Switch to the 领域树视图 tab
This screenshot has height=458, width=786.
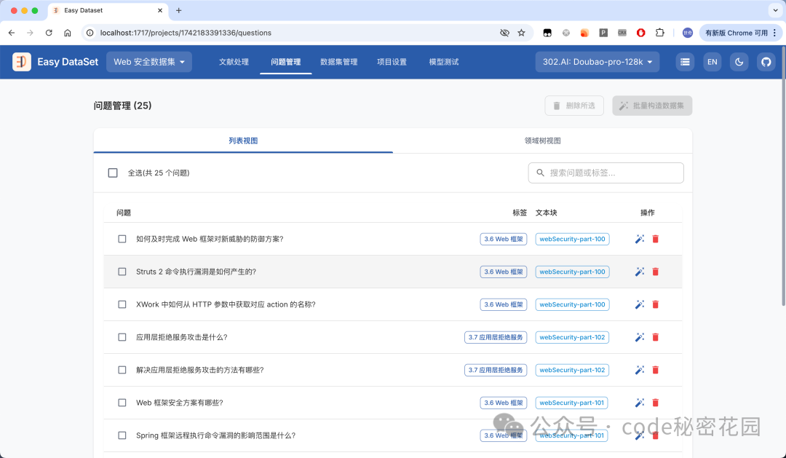coord(542,141)
